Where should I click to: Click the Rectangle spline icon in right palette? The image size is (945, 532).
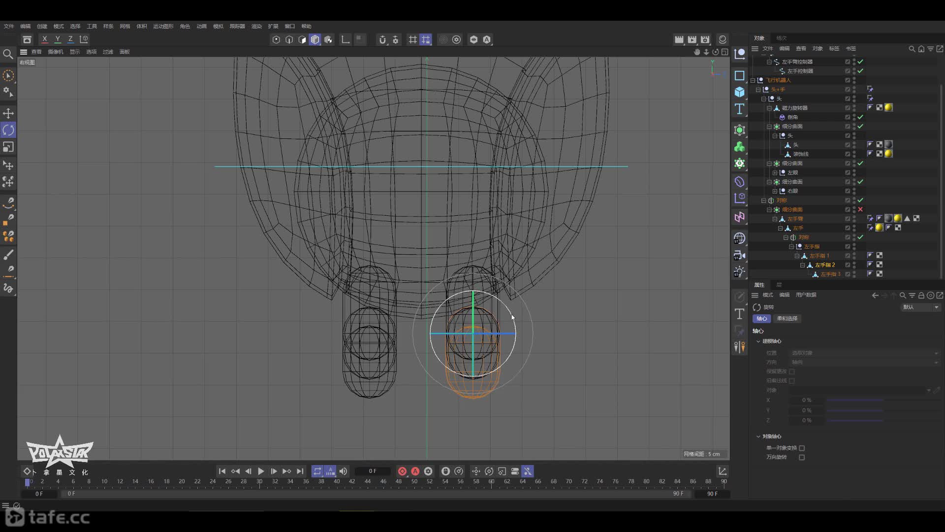[739, 75]
